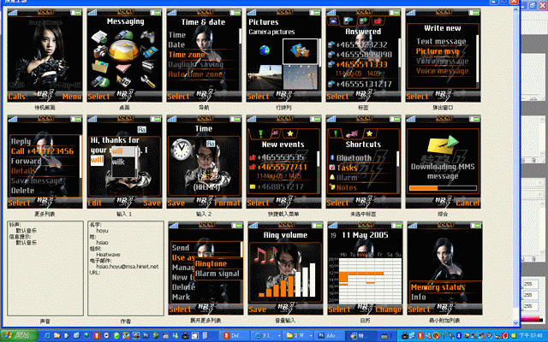Launch Internet Explorer from quick launch
Viewport: 548px width, 342px height.
(48, 336)
